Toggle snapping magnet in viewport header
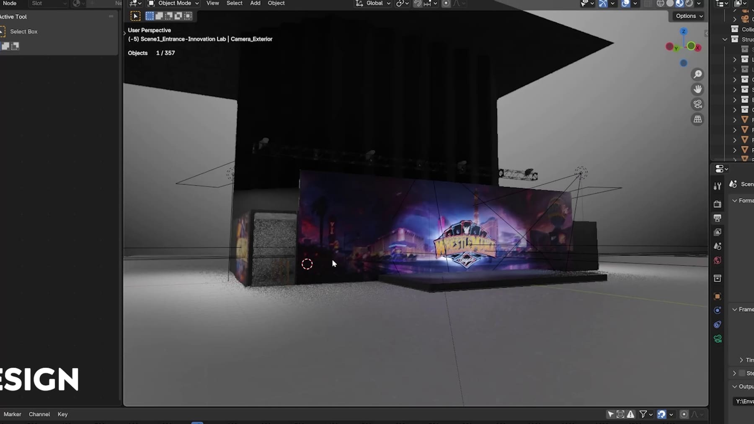754x424 pixels. [x=418, y=3]
